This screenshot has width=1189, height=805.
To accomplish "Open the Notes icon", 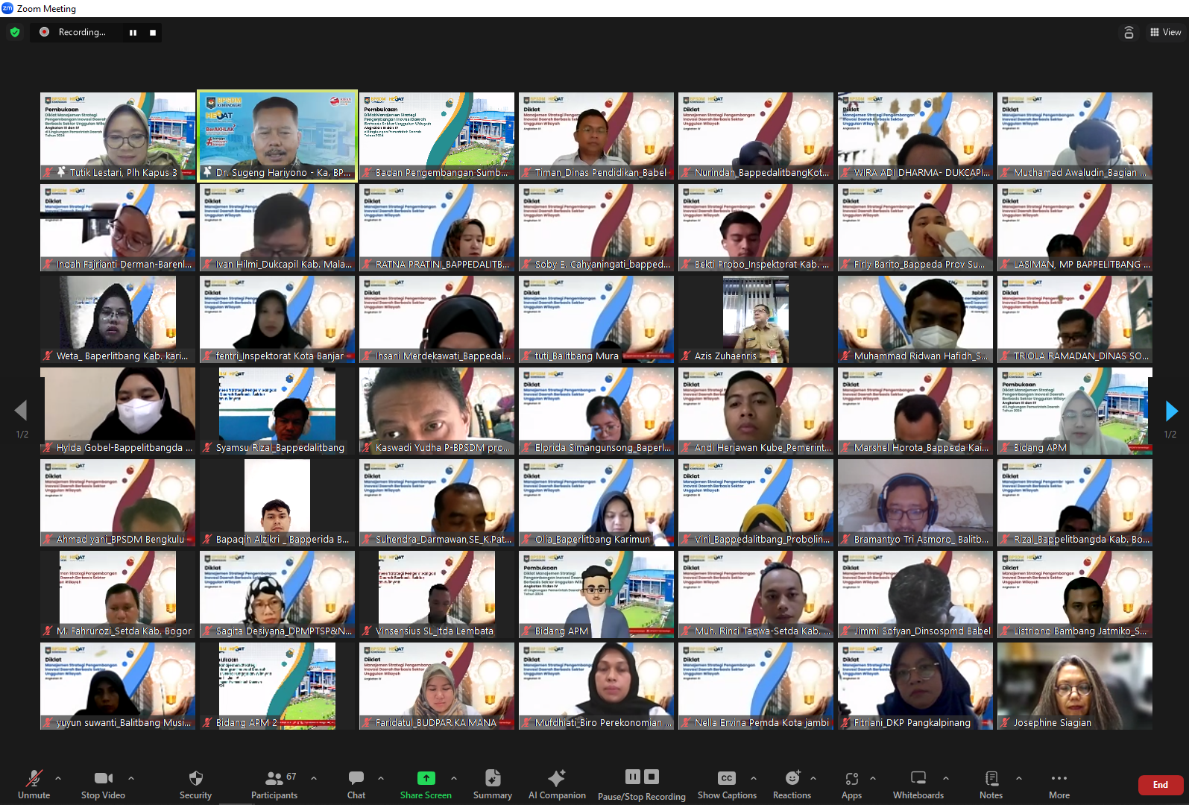I will 991,778.
